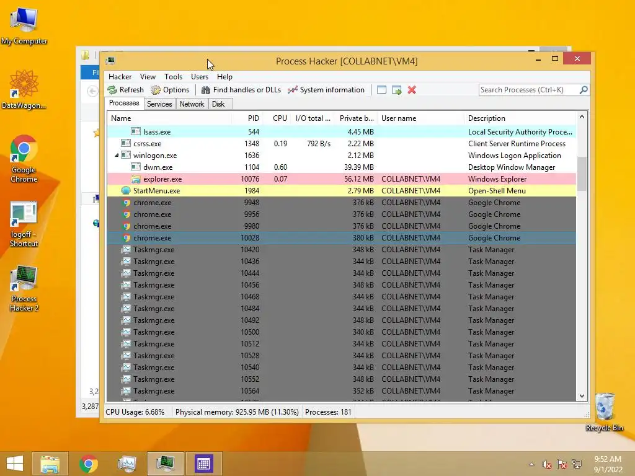Select Process Hacker 2 desktop shortcut
The width and height of the screenshot is (635, 476).
24,289
